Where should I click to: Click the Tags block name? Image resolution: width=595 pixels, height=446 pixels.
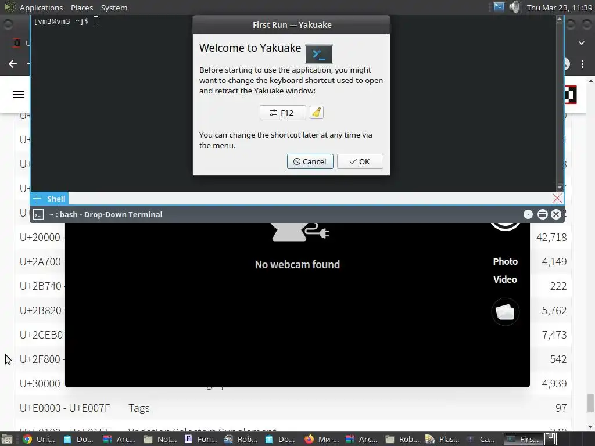coord(139,408)
